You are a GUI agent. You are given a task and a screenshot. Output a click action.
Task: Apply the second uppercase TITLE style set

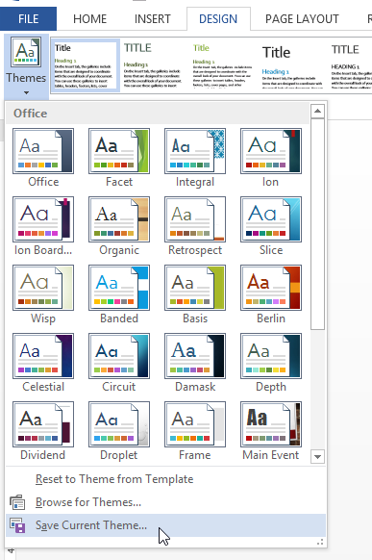153,65
